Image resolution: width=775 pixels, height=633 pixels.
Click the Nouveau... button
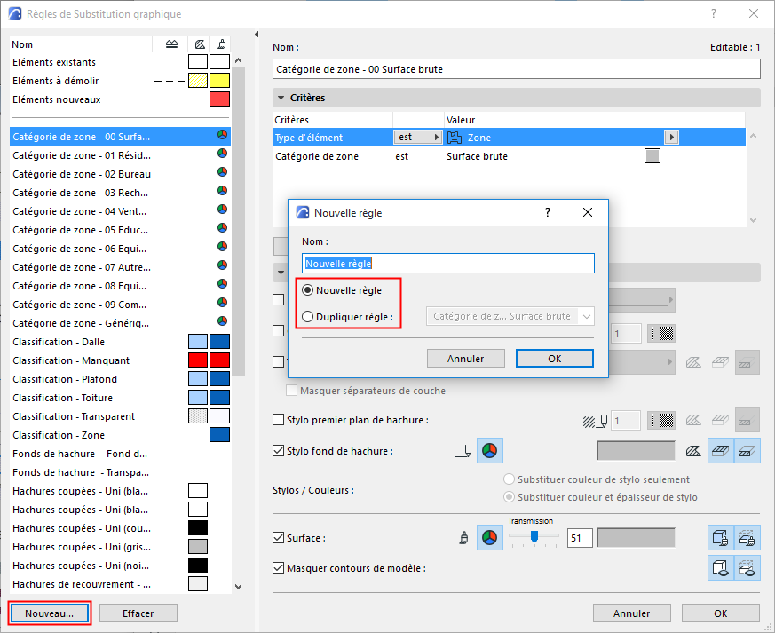(50, 613)
